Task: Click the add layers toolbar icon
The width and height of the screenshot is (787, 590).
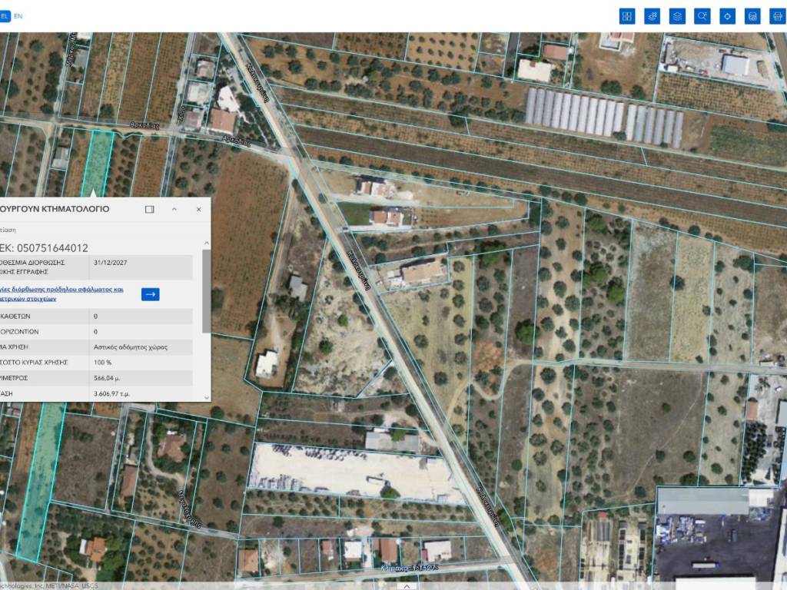Action: (652, 16)
